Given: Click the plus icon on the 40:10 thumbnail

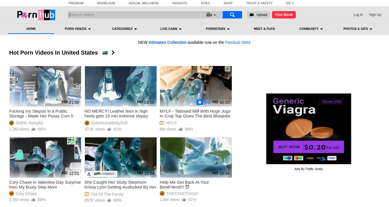Looking at the screenshot, I should [227, 69].
